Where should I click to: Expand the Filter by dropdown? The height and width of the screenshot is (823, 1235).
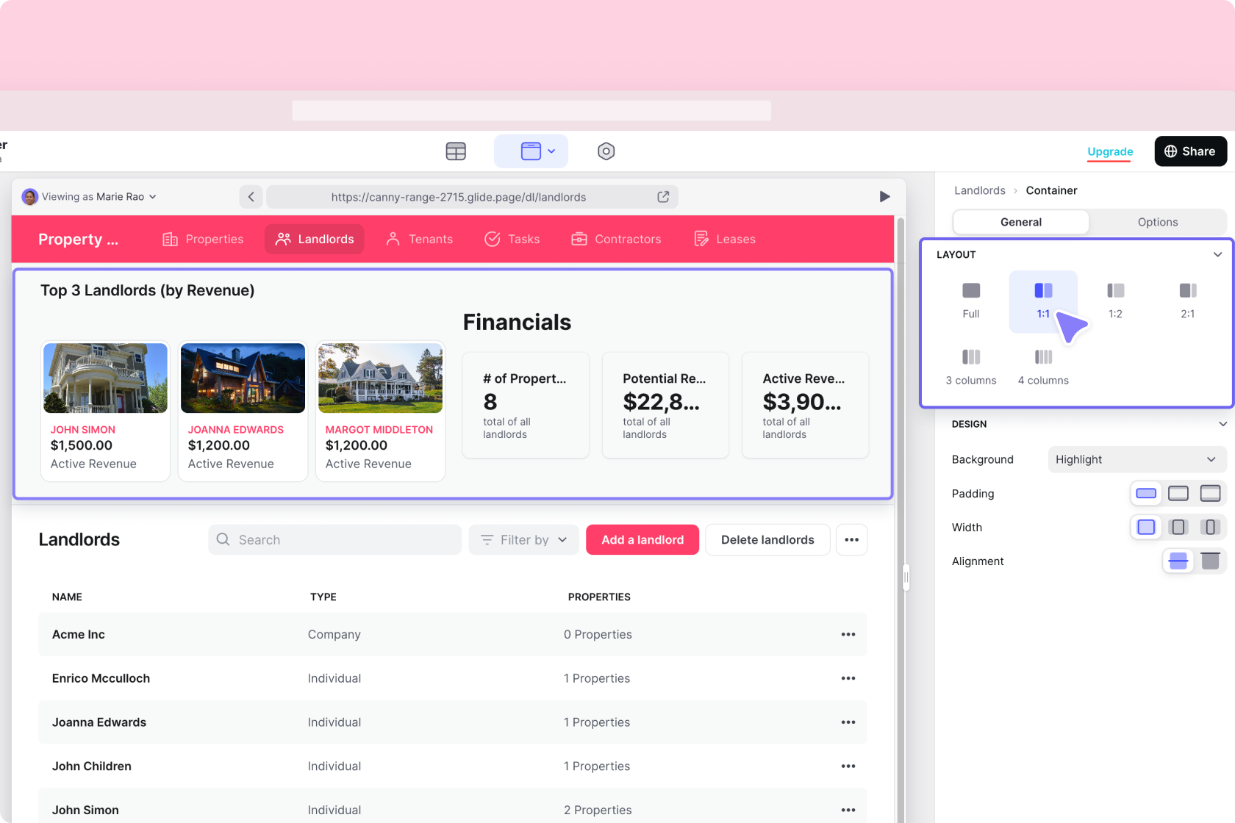click(x=524, y=540)
